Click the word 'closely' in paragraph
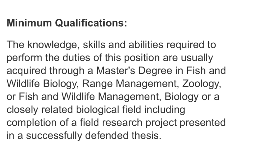 [22, 110]
